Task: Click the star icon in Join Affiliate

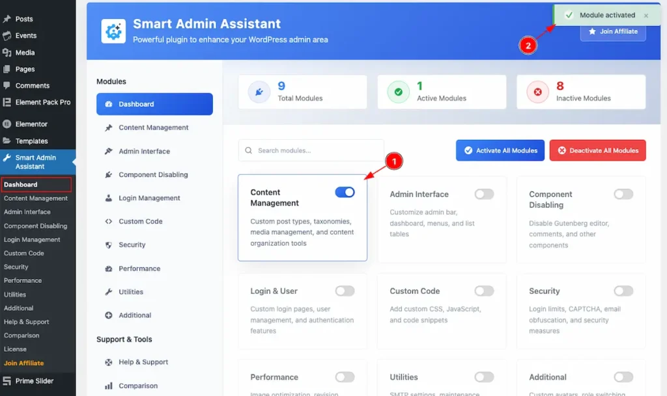Action: point(592,31)
